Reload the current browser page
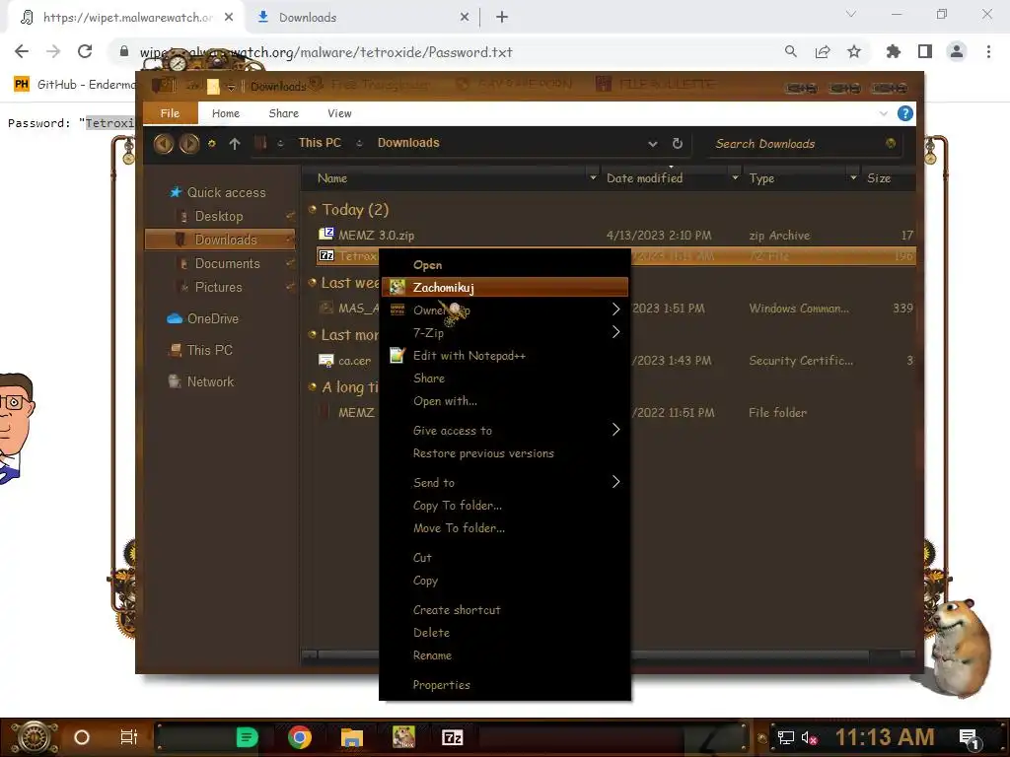 (x=85, y=51)
